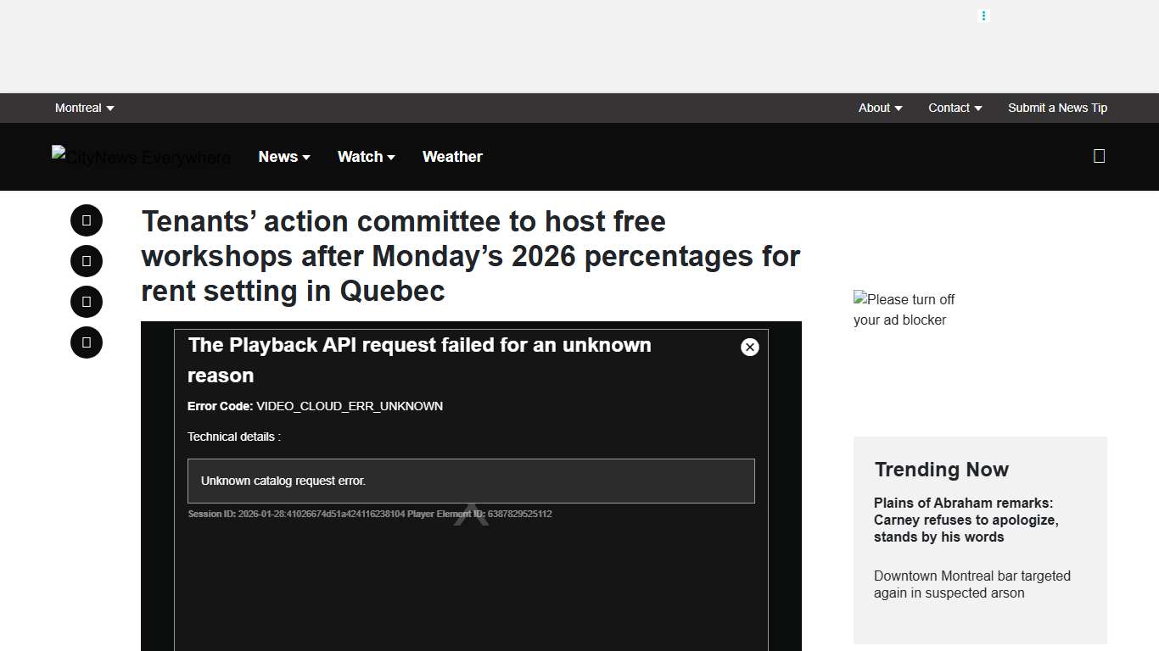The width and height of the screenshot is (1159, 651).
Task: Dismiss the Playback API error message
Action: tap(749, 348)
